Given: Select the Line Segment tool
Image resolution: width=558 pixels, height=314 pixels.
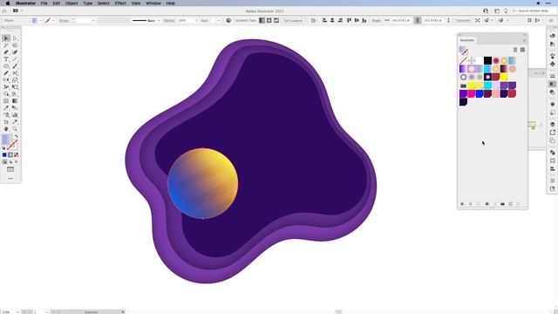Looking at the screenshot, I should point(15,59).
